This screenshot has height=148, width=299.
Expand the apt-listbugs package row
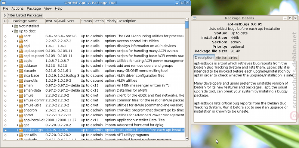click(17, 130)
